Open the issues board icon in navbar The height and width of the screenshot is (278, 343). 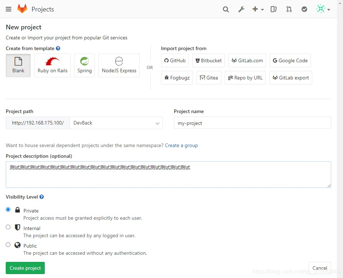click(x=274, y=9)
